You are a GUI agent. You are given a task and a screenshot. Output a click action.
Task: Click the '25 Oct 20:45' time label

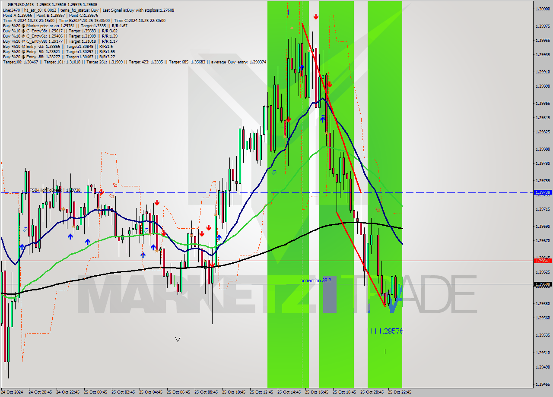(x=372, y=392)
